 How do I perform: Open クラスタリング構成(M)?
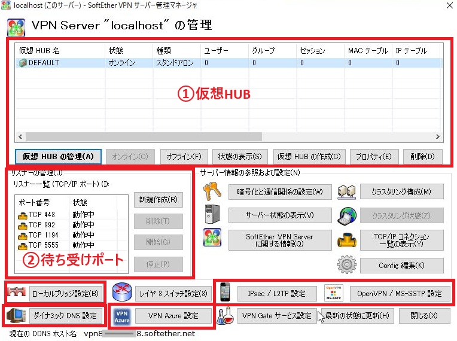[401, 192]
